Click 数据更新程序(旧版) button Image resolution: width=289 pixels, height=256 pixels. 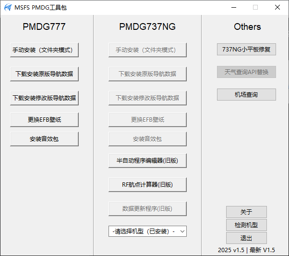[x=147, y=209]
